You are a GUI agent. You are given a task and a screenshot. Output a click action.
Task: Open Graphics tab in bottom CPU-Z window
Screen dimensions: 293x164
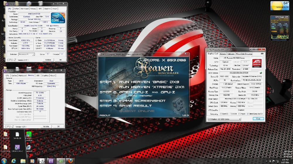pyautogui.click(x=45, y=75)
